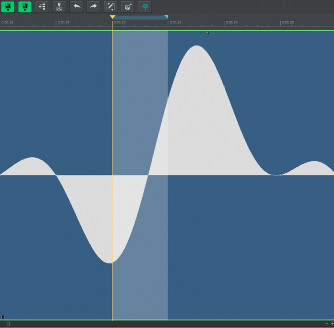Toggle the green follow-record button
Screen dimensions: 334x328
[8, 6]
